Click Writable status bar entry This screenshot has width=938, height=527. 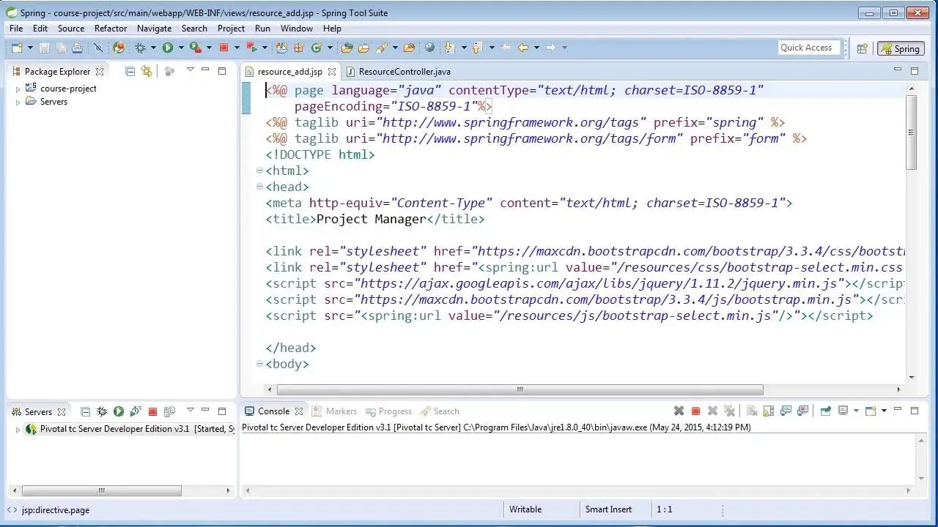tap(525, 509)
